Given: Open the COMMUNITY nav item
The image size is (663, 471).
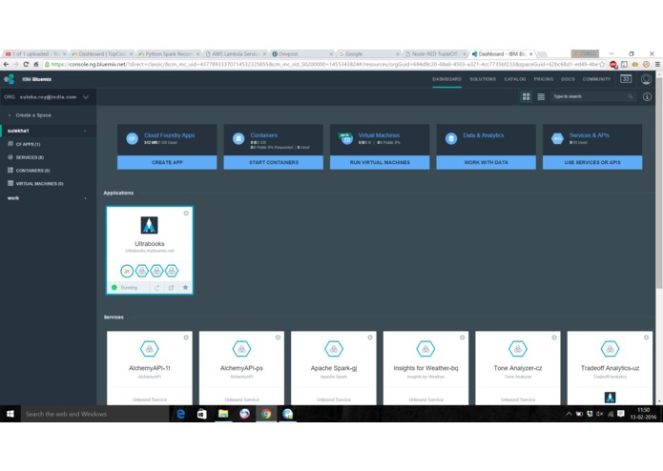Looking at the screenshot, I should pos(596,79).
